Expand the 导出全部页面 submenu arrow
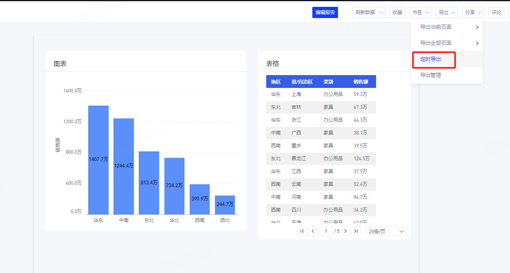This screenshot has height=273, width=510. (477, 43)
